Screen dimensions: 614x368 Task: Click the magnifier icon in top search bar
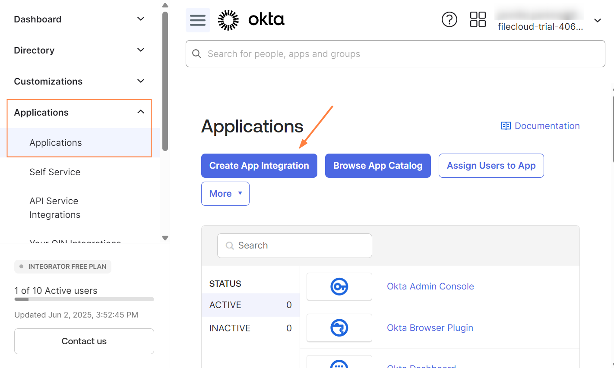click(x=196, y=54)
